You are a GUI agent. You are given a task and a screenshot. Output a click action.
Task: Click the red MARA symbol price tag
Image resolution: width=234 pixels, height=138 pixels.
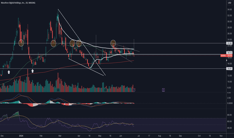pos(223,55)
